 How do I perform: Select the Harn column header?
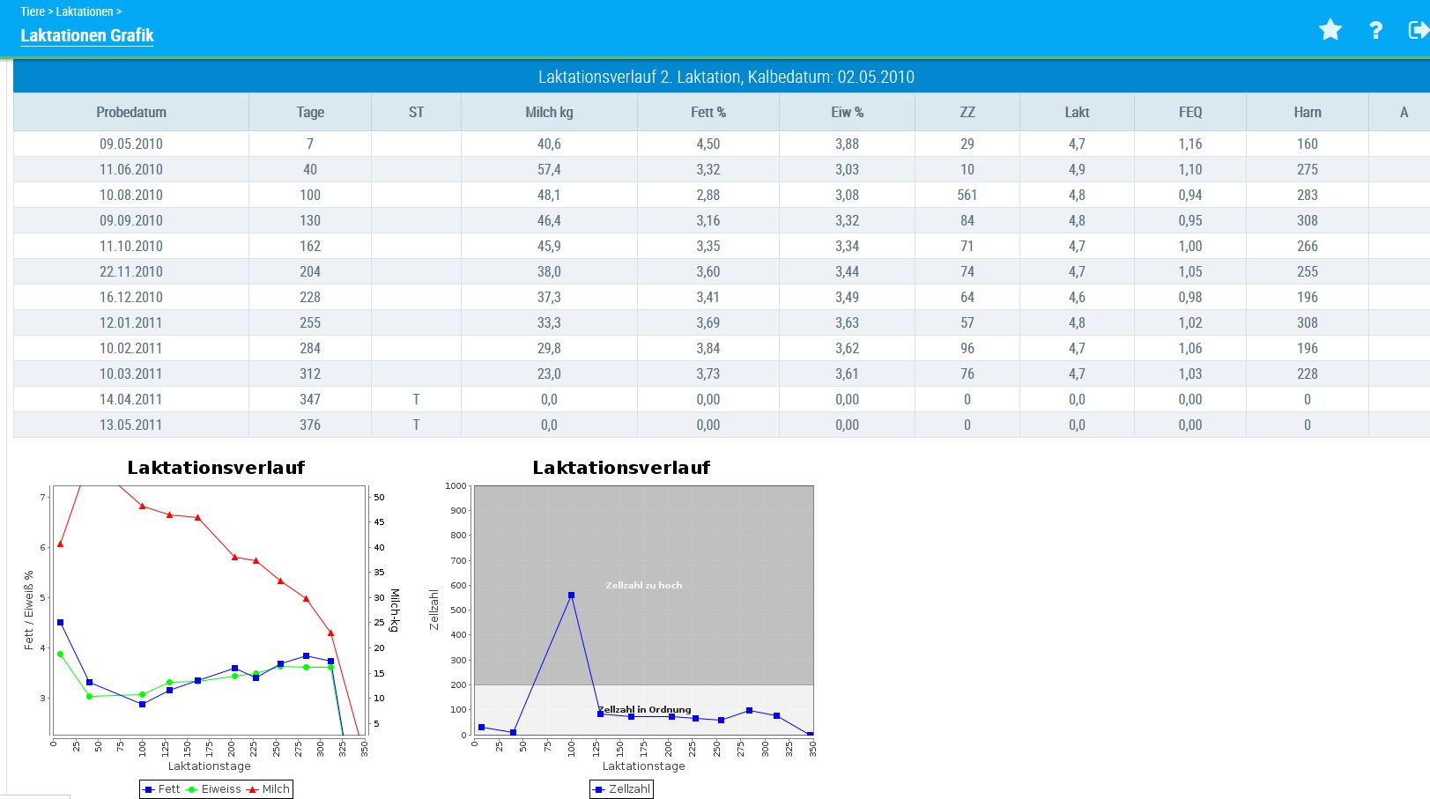(1307, 112)
